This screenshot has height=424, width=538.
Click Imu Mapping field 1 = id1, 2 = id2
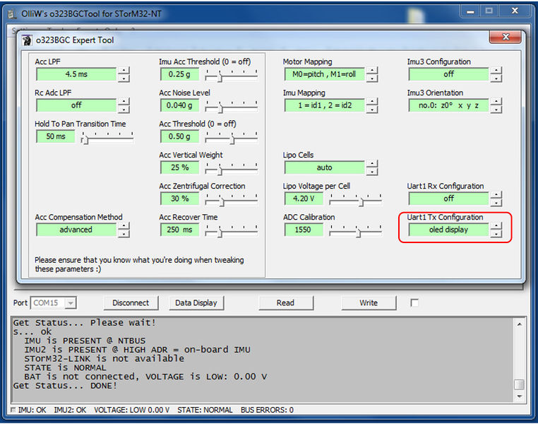point(324,105)
